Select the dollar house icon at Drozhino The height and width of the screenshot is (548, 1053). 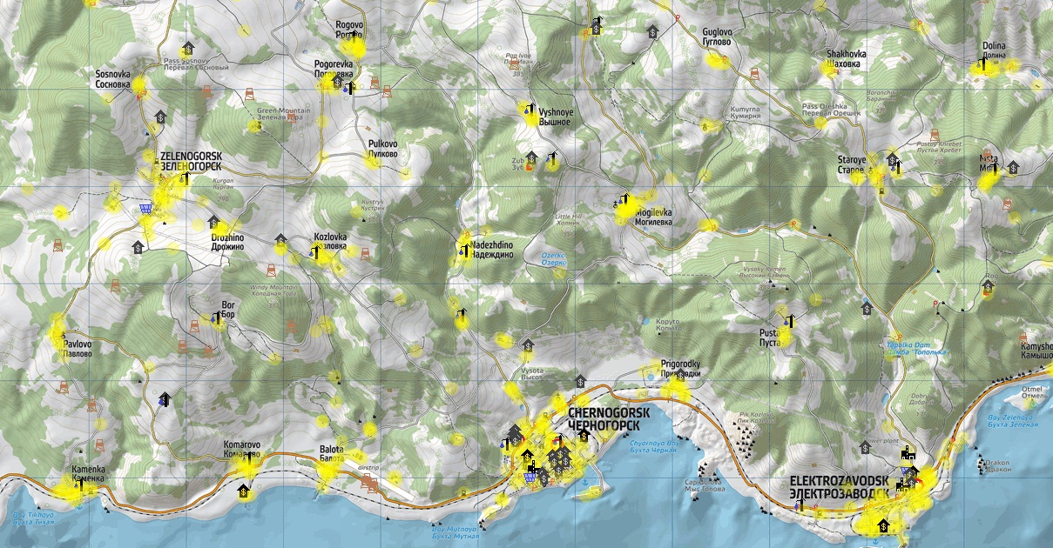[213, 222]
